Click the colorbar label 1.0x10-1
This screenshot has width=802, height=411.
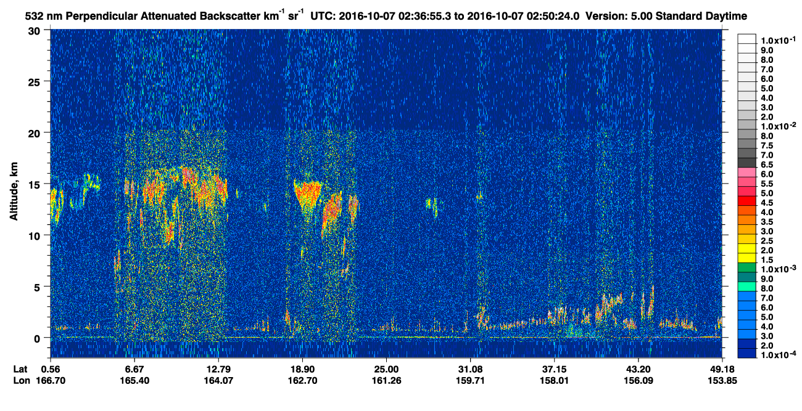coord(778,40)
